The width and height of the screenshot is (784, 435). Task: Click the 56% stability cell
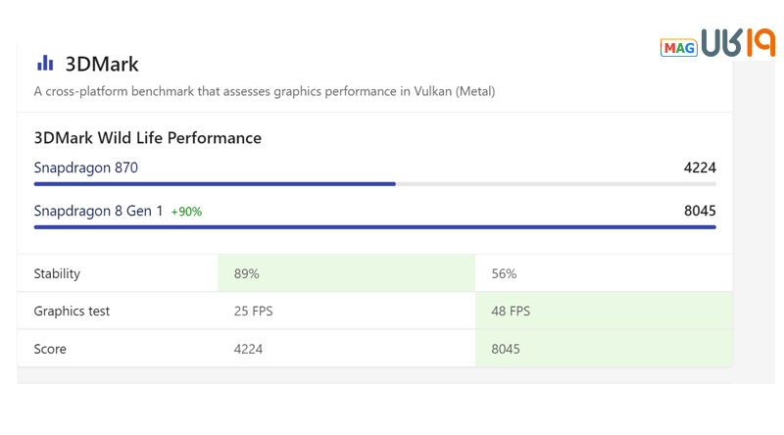[x=504, y=273]
